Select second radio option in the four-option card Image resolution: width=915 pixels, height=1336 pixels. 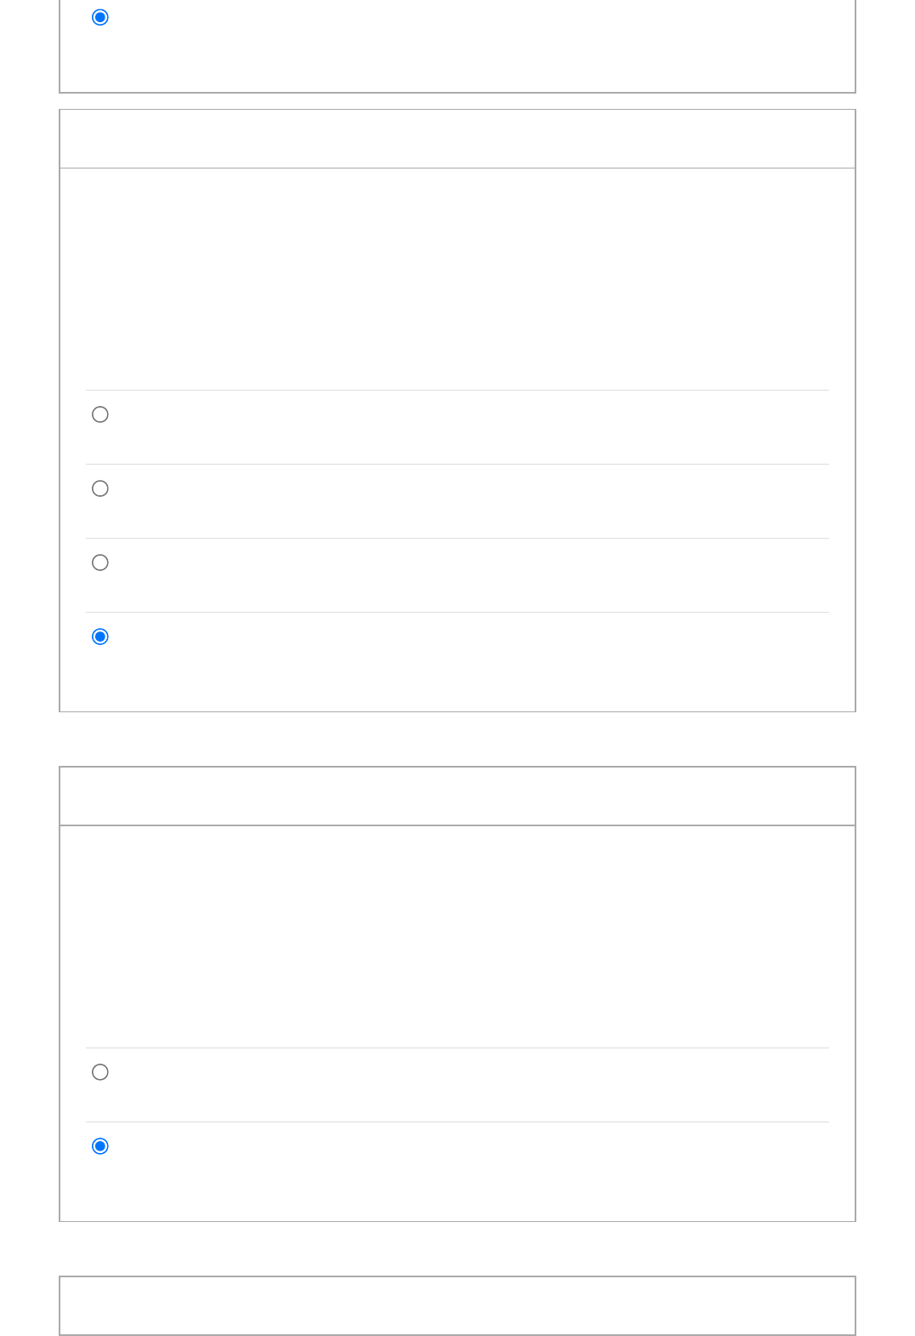click(x=100, y=488)
